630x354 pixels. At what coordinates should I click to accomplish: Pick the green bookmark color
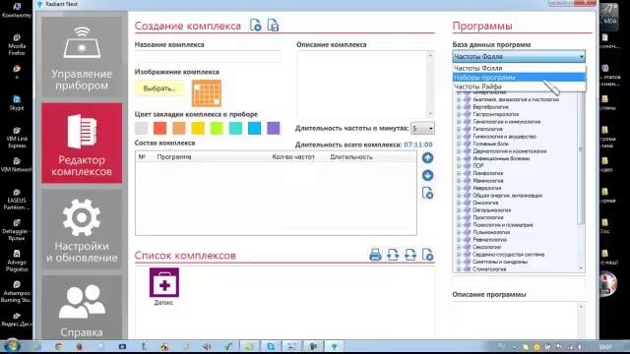click(217, 129)
